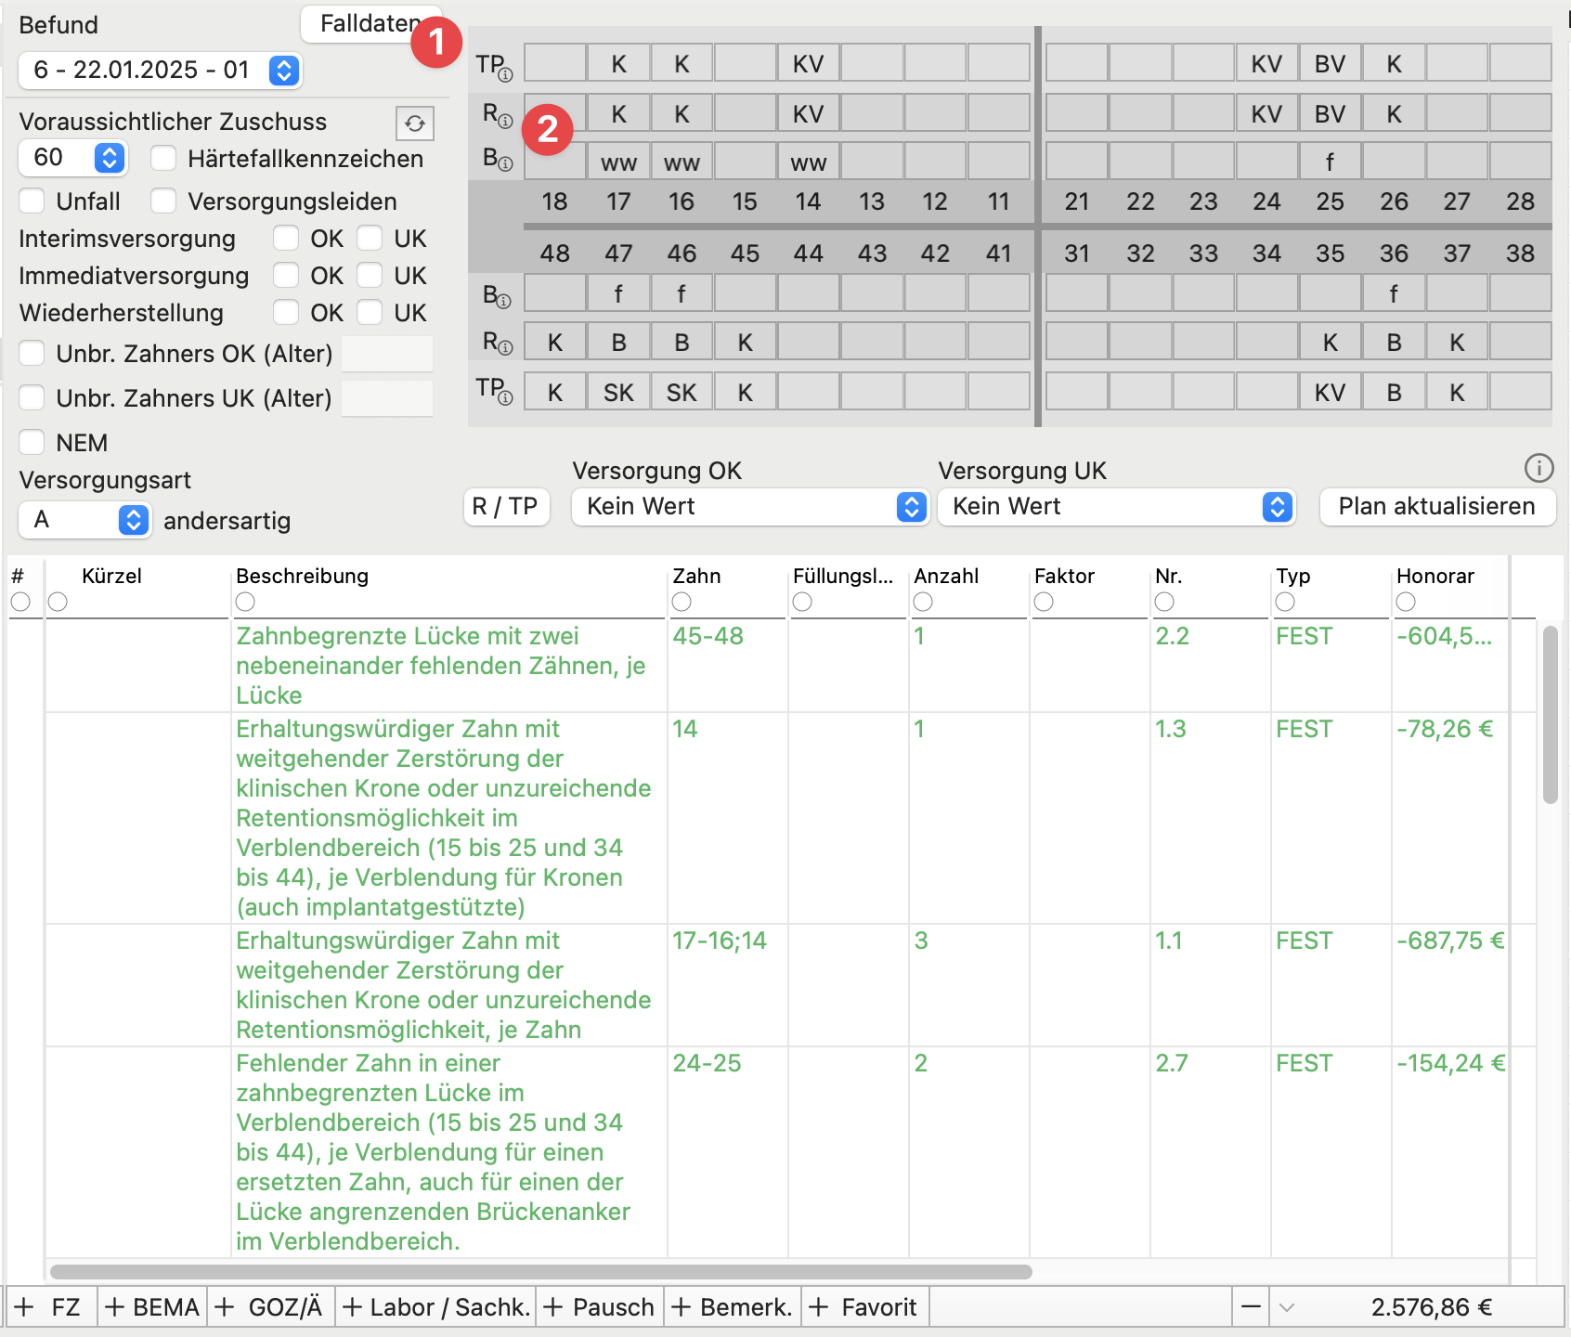
Task: Check Interimsversorgung OK checkbox
Action: click(286, 238)
